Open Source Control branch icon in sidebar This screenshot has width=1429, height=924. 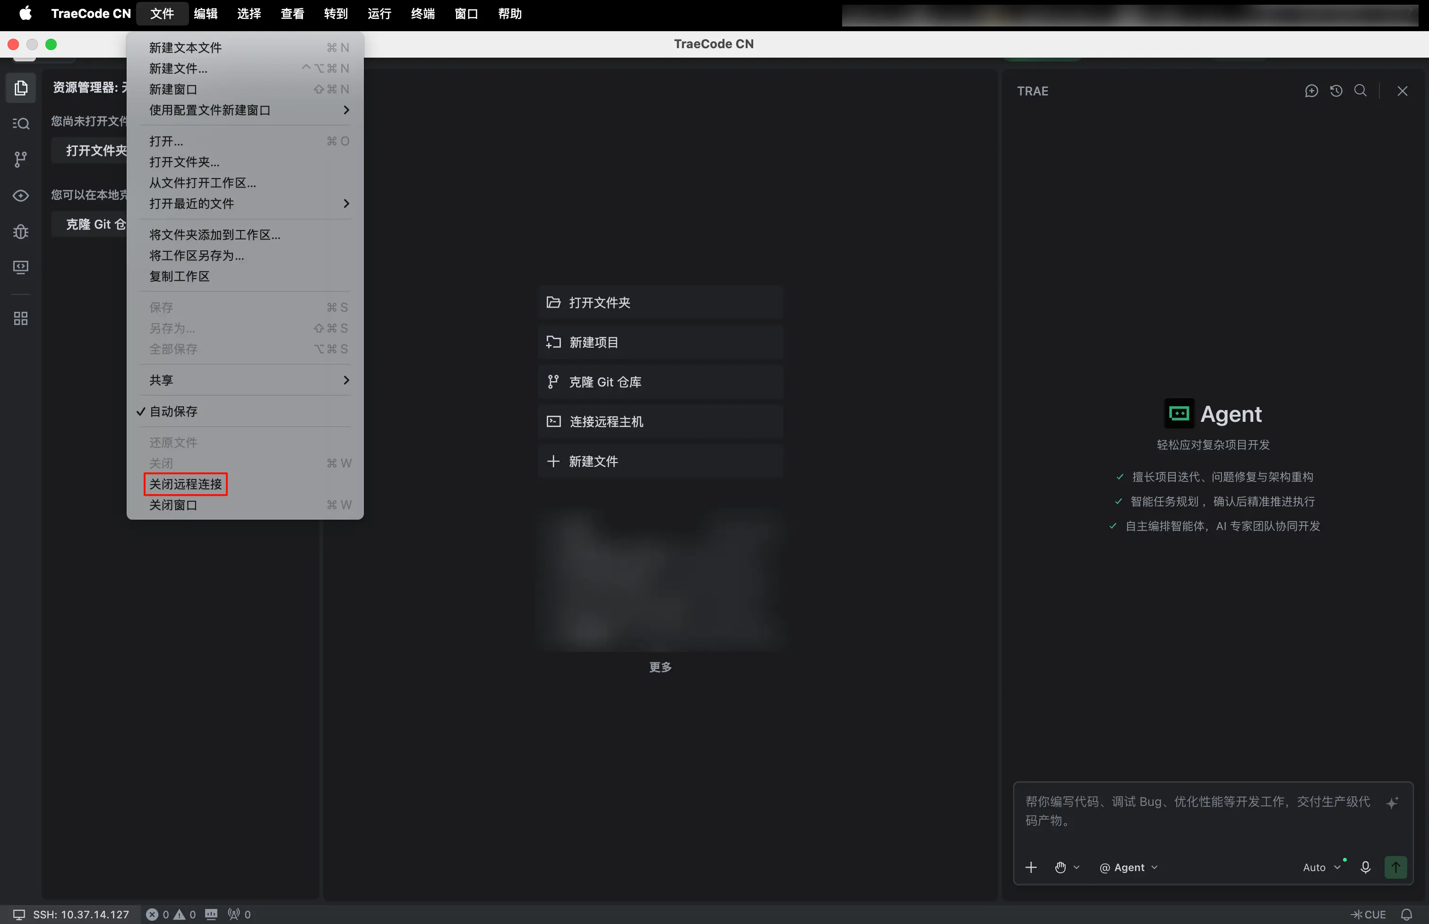[x=21, y=159]
